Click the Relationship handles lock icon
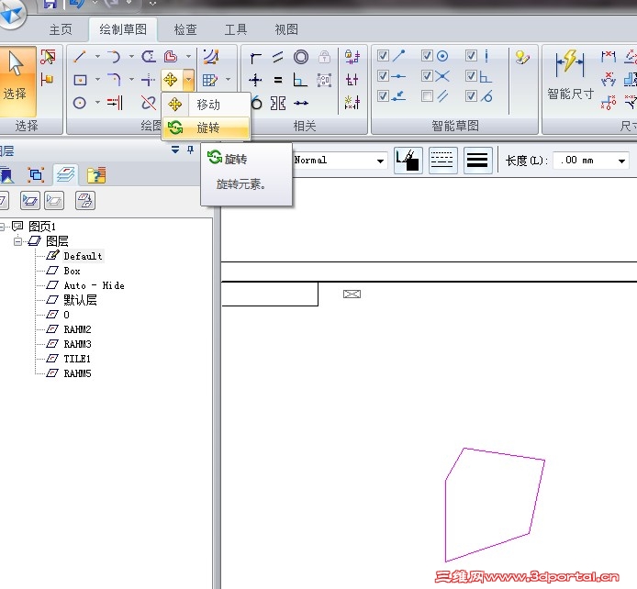637x589 pixels. (x=352, y=57)
